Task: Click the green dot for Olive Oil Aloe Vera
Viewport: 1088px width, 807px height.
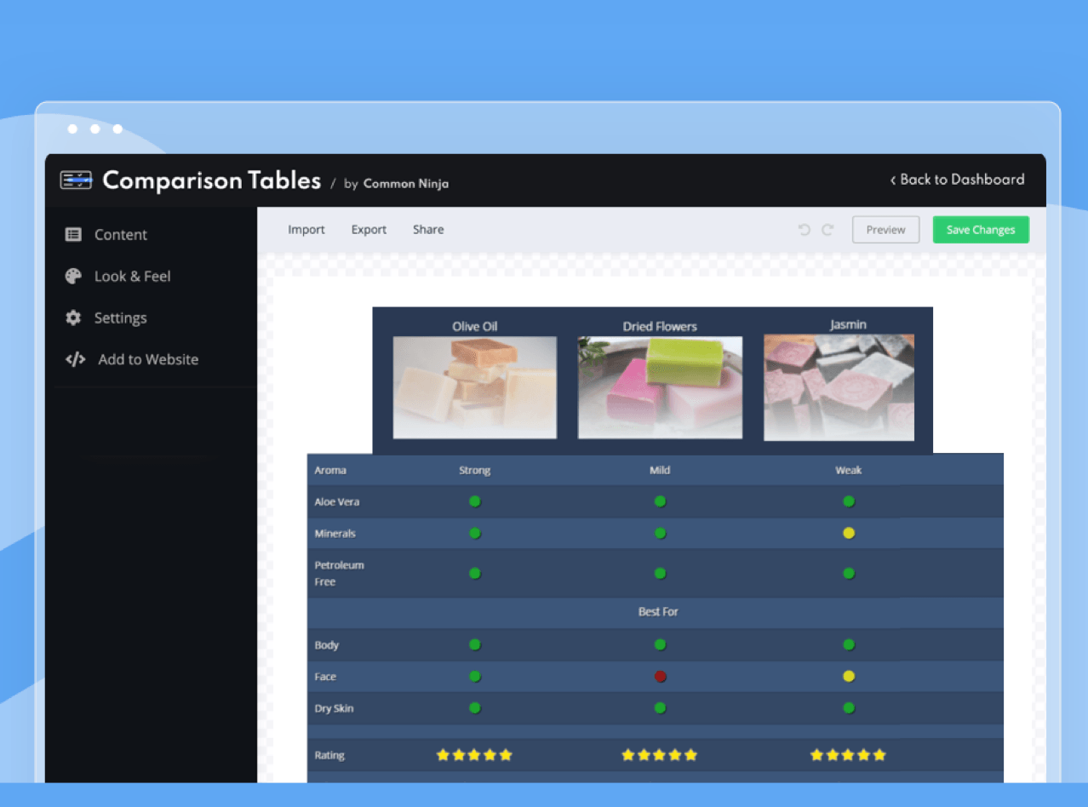Action: 475,501
